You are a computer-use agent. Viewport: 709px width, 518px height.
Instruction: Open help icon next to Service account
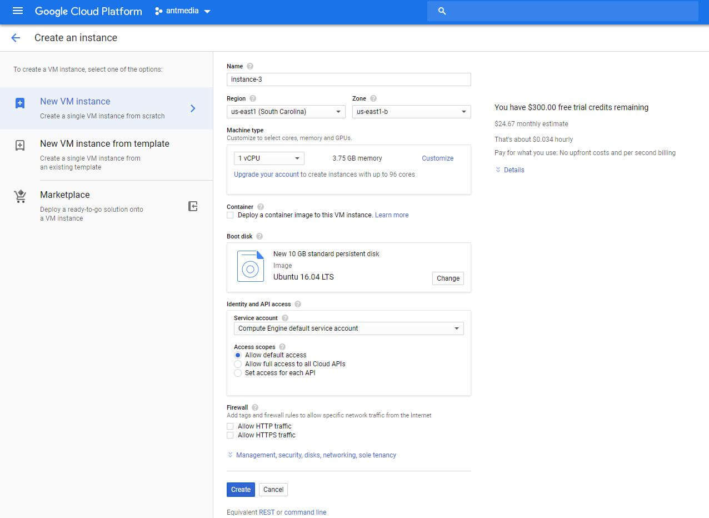pyautogui.click(x=285, y=318)
